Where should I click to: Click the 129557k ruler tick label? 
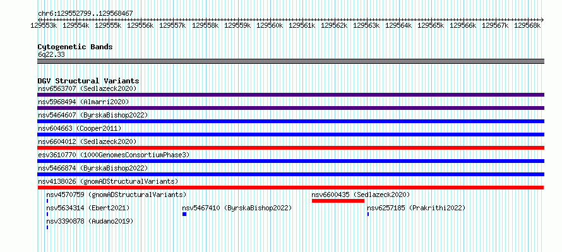point(173,25)
